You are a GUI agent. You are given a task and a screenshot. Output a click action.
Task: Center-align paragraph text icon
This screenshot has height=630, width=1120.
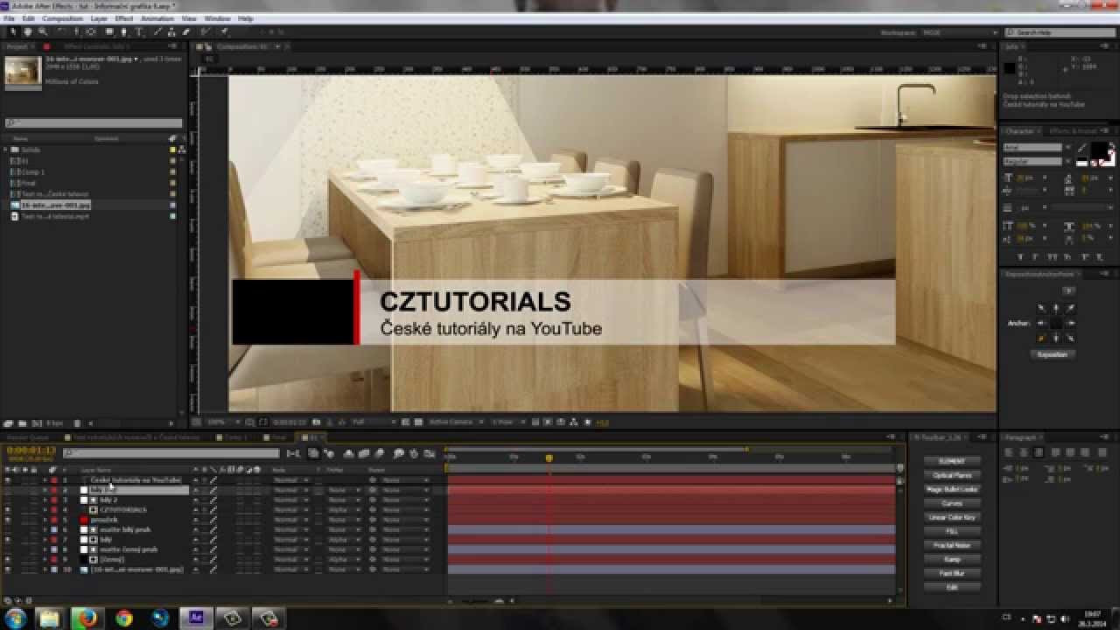click(1024, 452)
